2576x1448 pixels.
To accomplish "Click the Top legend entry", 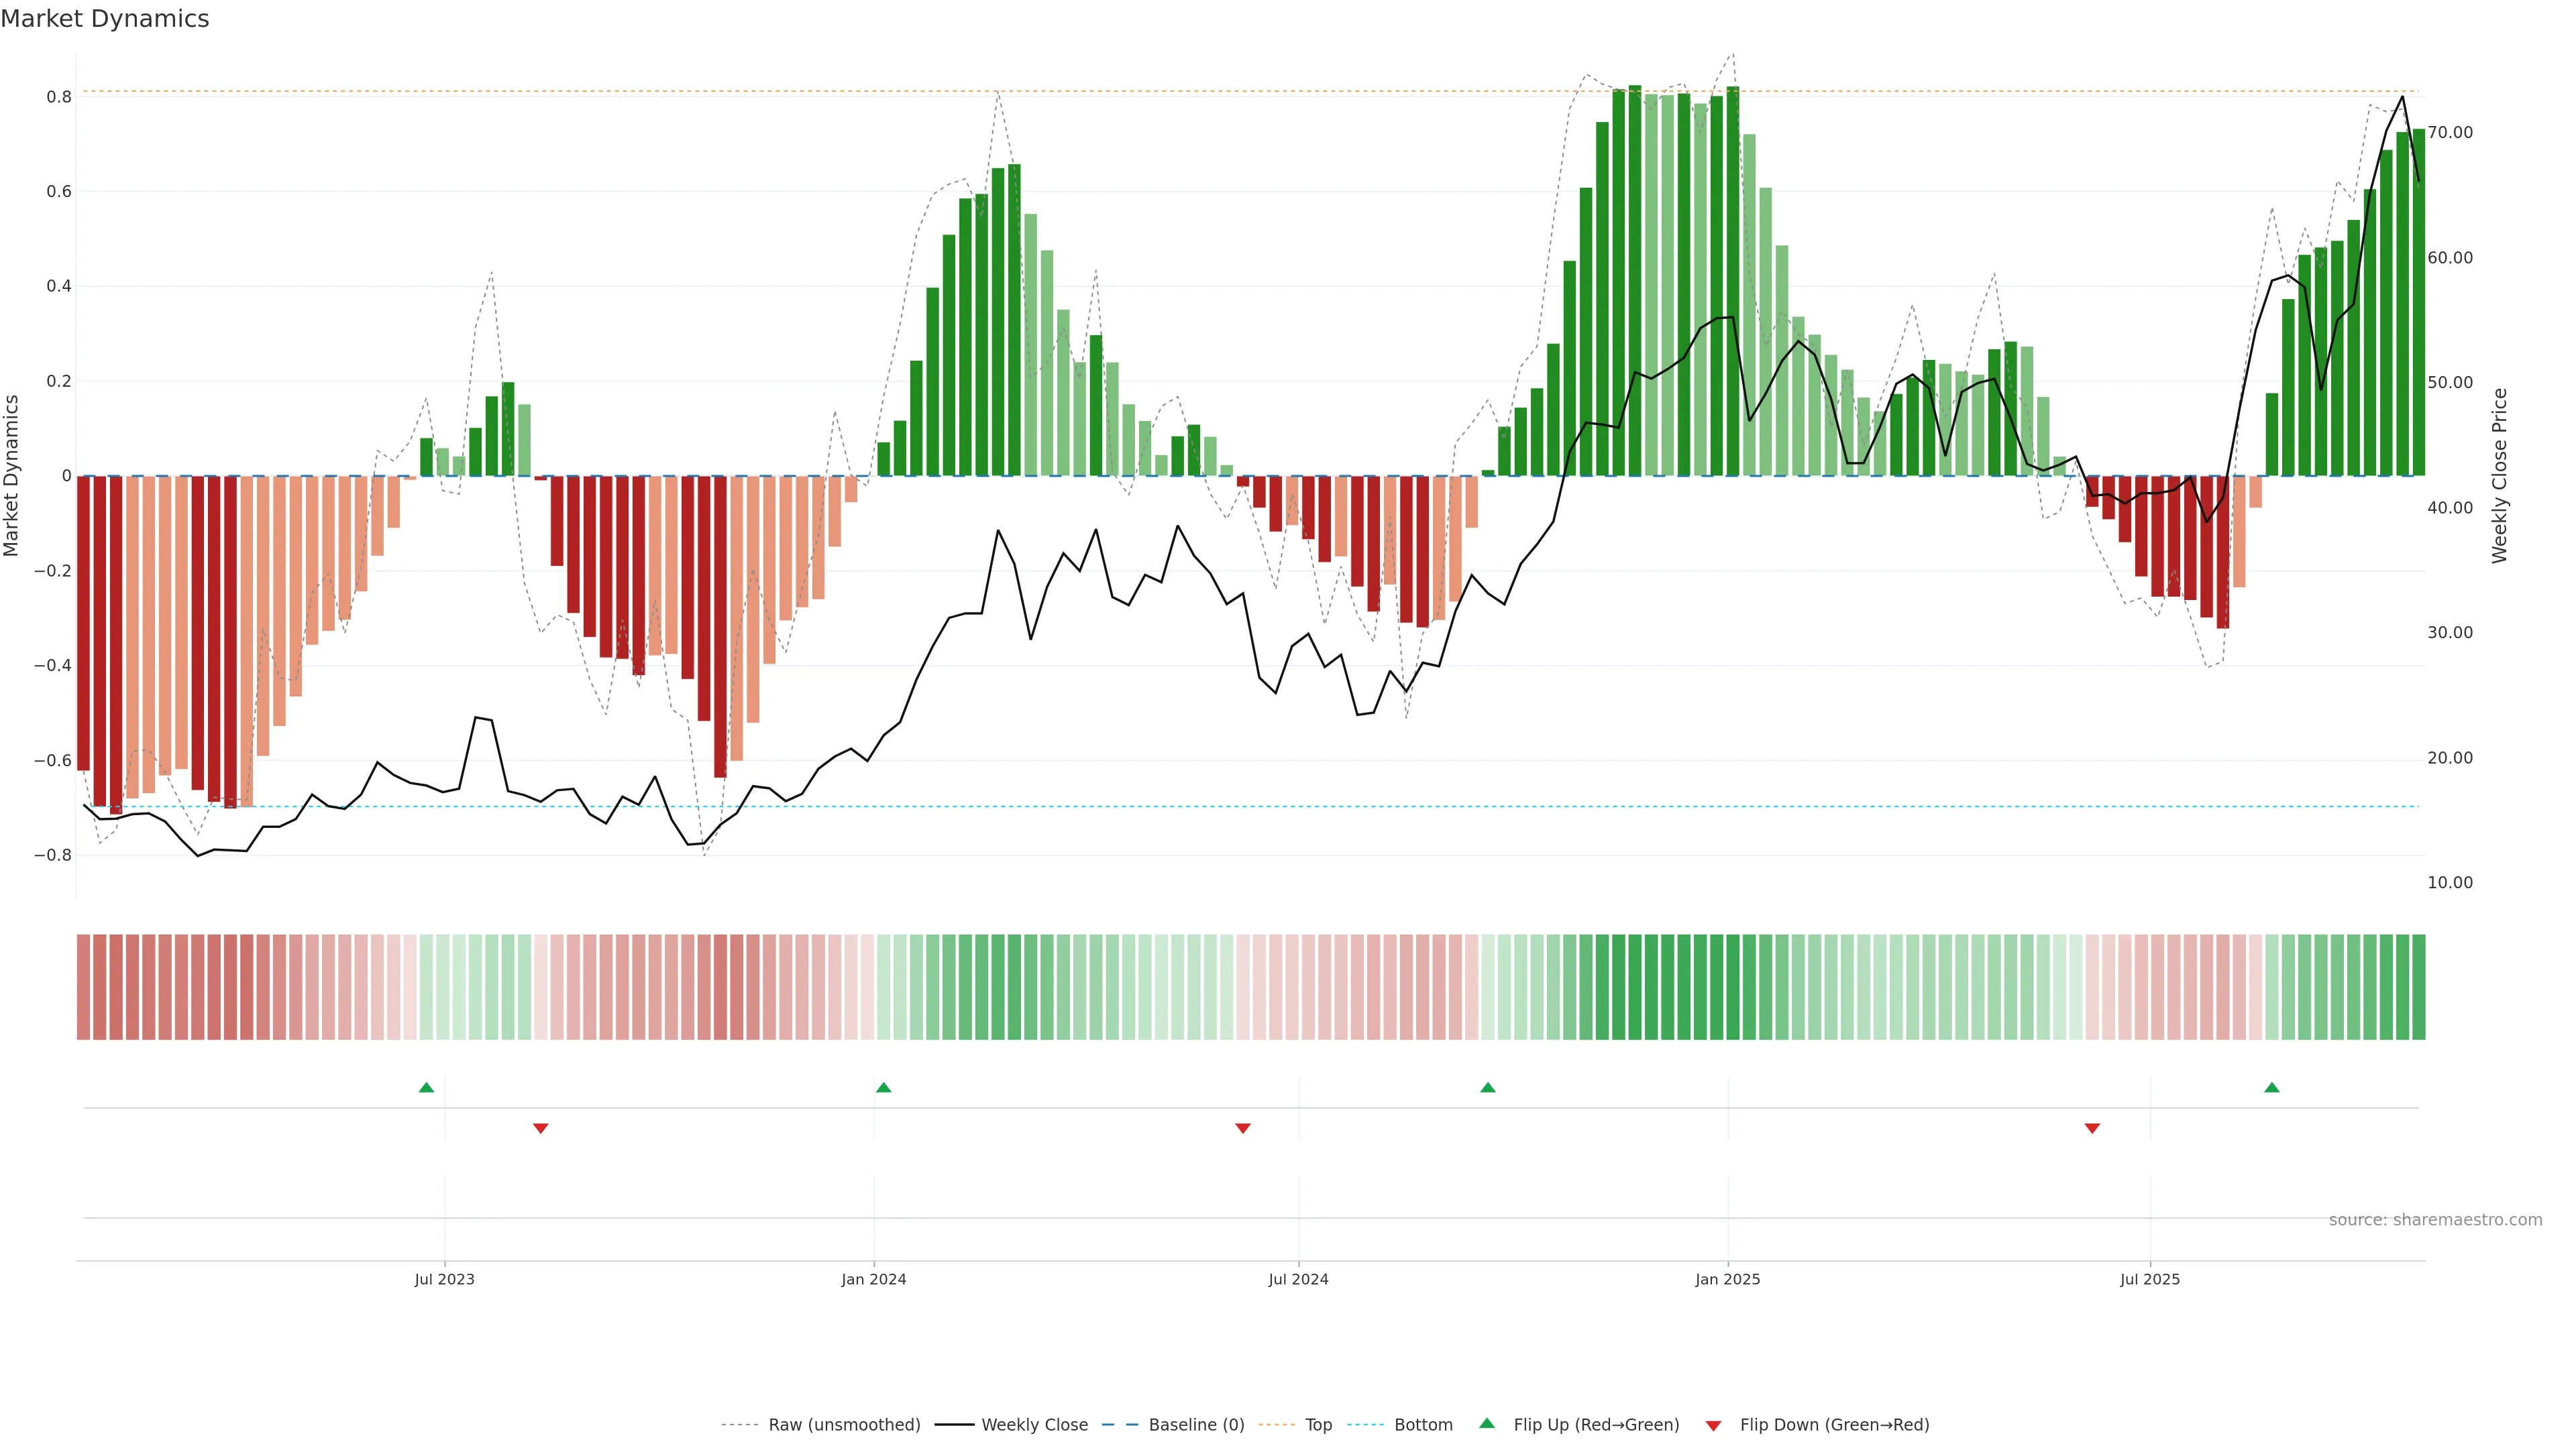I will pyautogui.click(x=1318, y=1425).
